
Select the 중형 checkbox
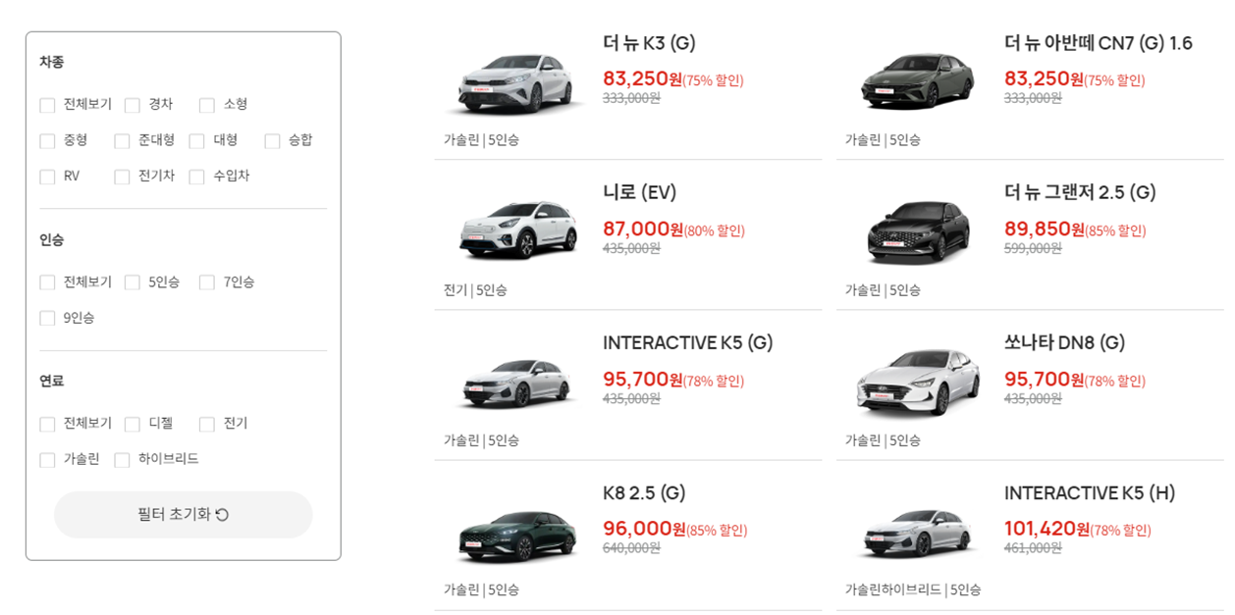coord(46,140)
